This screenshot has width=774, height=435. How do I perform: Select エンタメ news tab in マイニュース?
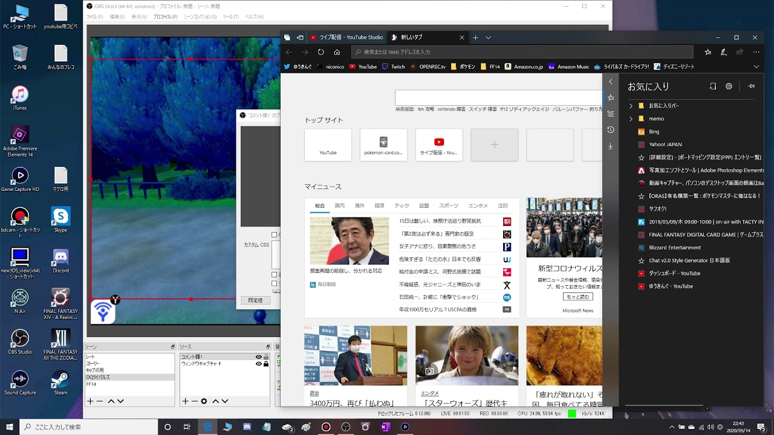point(478,205)
